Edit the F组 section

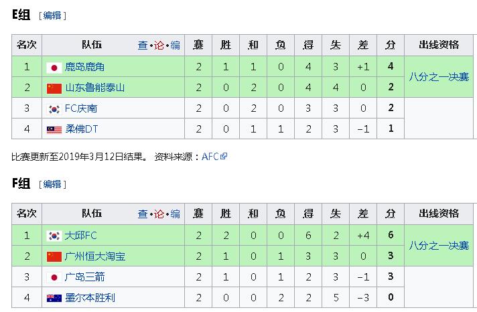click(x=52, y=184)
